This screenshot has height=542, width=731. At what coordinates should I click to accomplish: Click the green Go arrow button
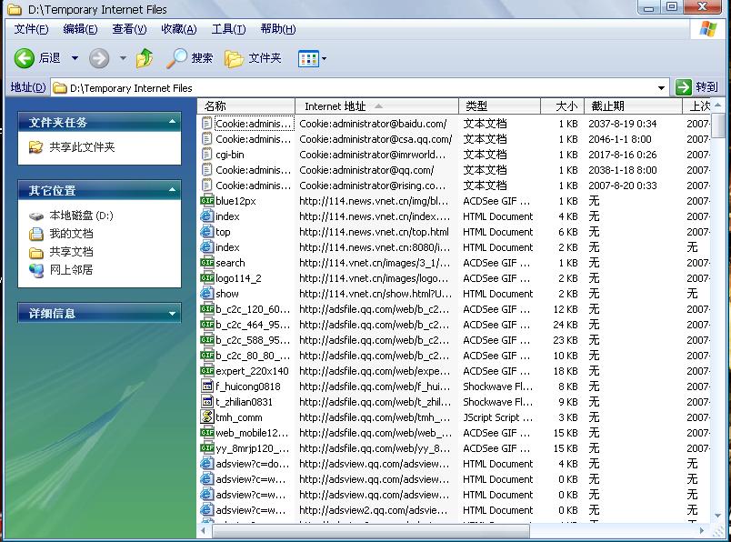pos(684,87)
